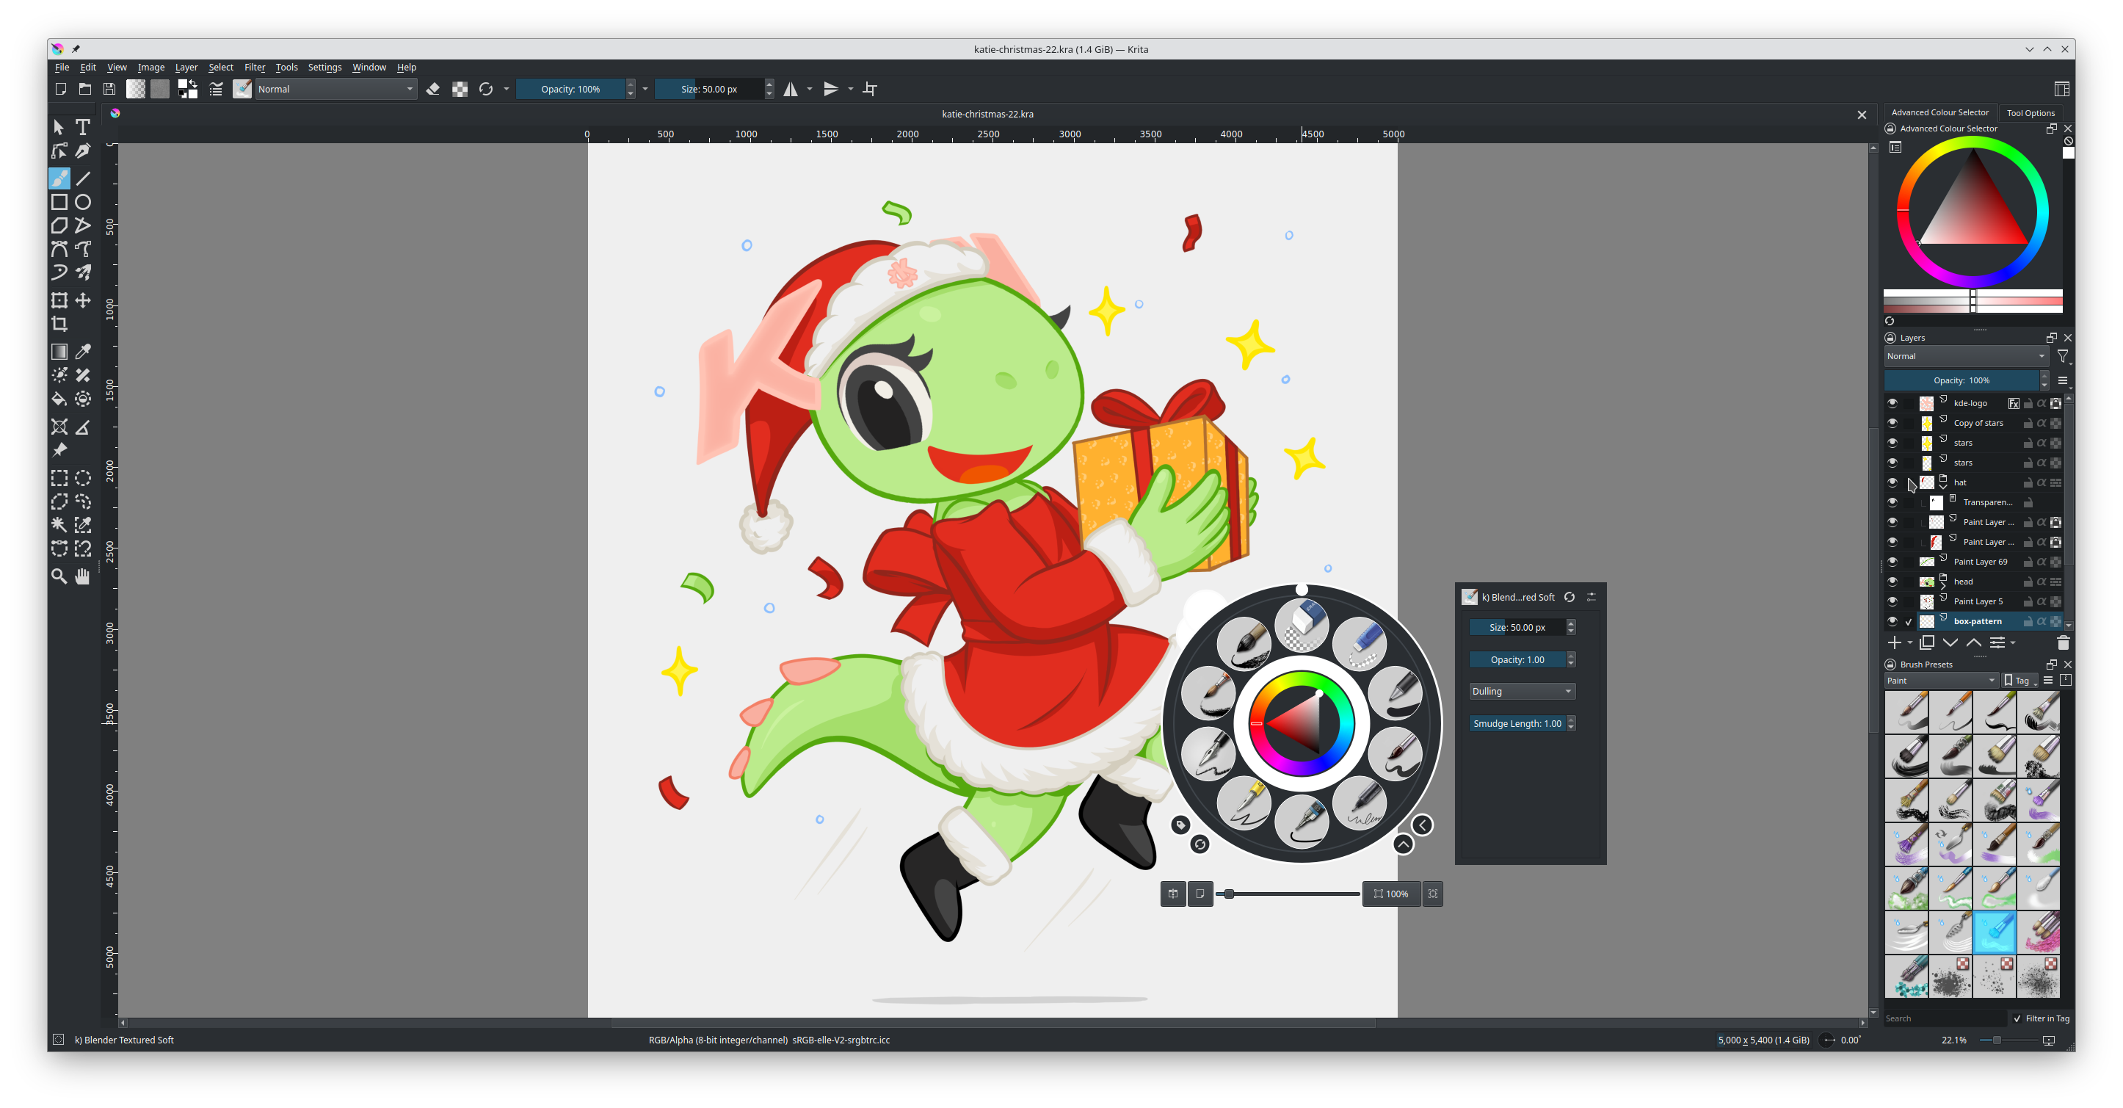2123x1108 pixels.
Task: Switch to the Tool Options tab
Action: point(2030,113)
